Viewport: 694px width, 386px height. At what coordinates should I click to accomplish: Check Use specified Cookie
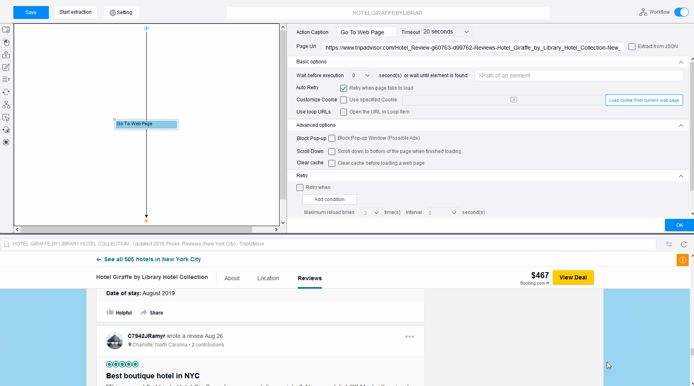[x=343, y=100]
